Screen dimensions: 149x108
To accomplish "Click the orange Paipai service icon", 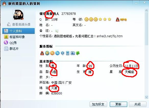I will pyautogui.click(x=52, y=53).
